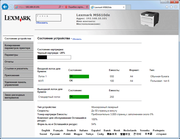Switch language to Dansk
The height and width of the screenshot is (139, 180).
pos(107,131)
